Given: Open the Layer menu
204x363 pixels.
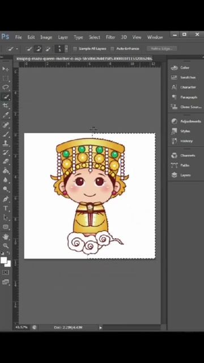Looking at the screenshot, I should pyautogui.click(x=63, y=37).
